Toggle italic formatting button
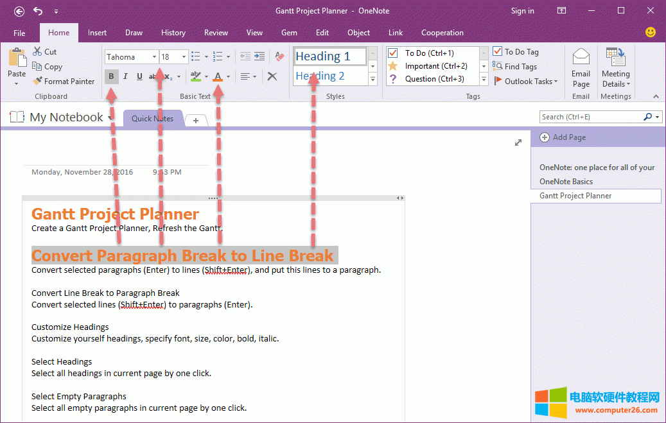The height and width of the screenshot is (423, 666). [x=125, y=76]
